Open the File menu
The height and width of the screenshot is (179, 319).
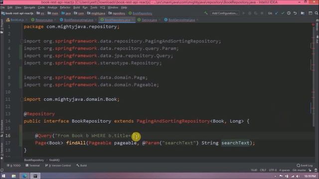coord(2,7)
